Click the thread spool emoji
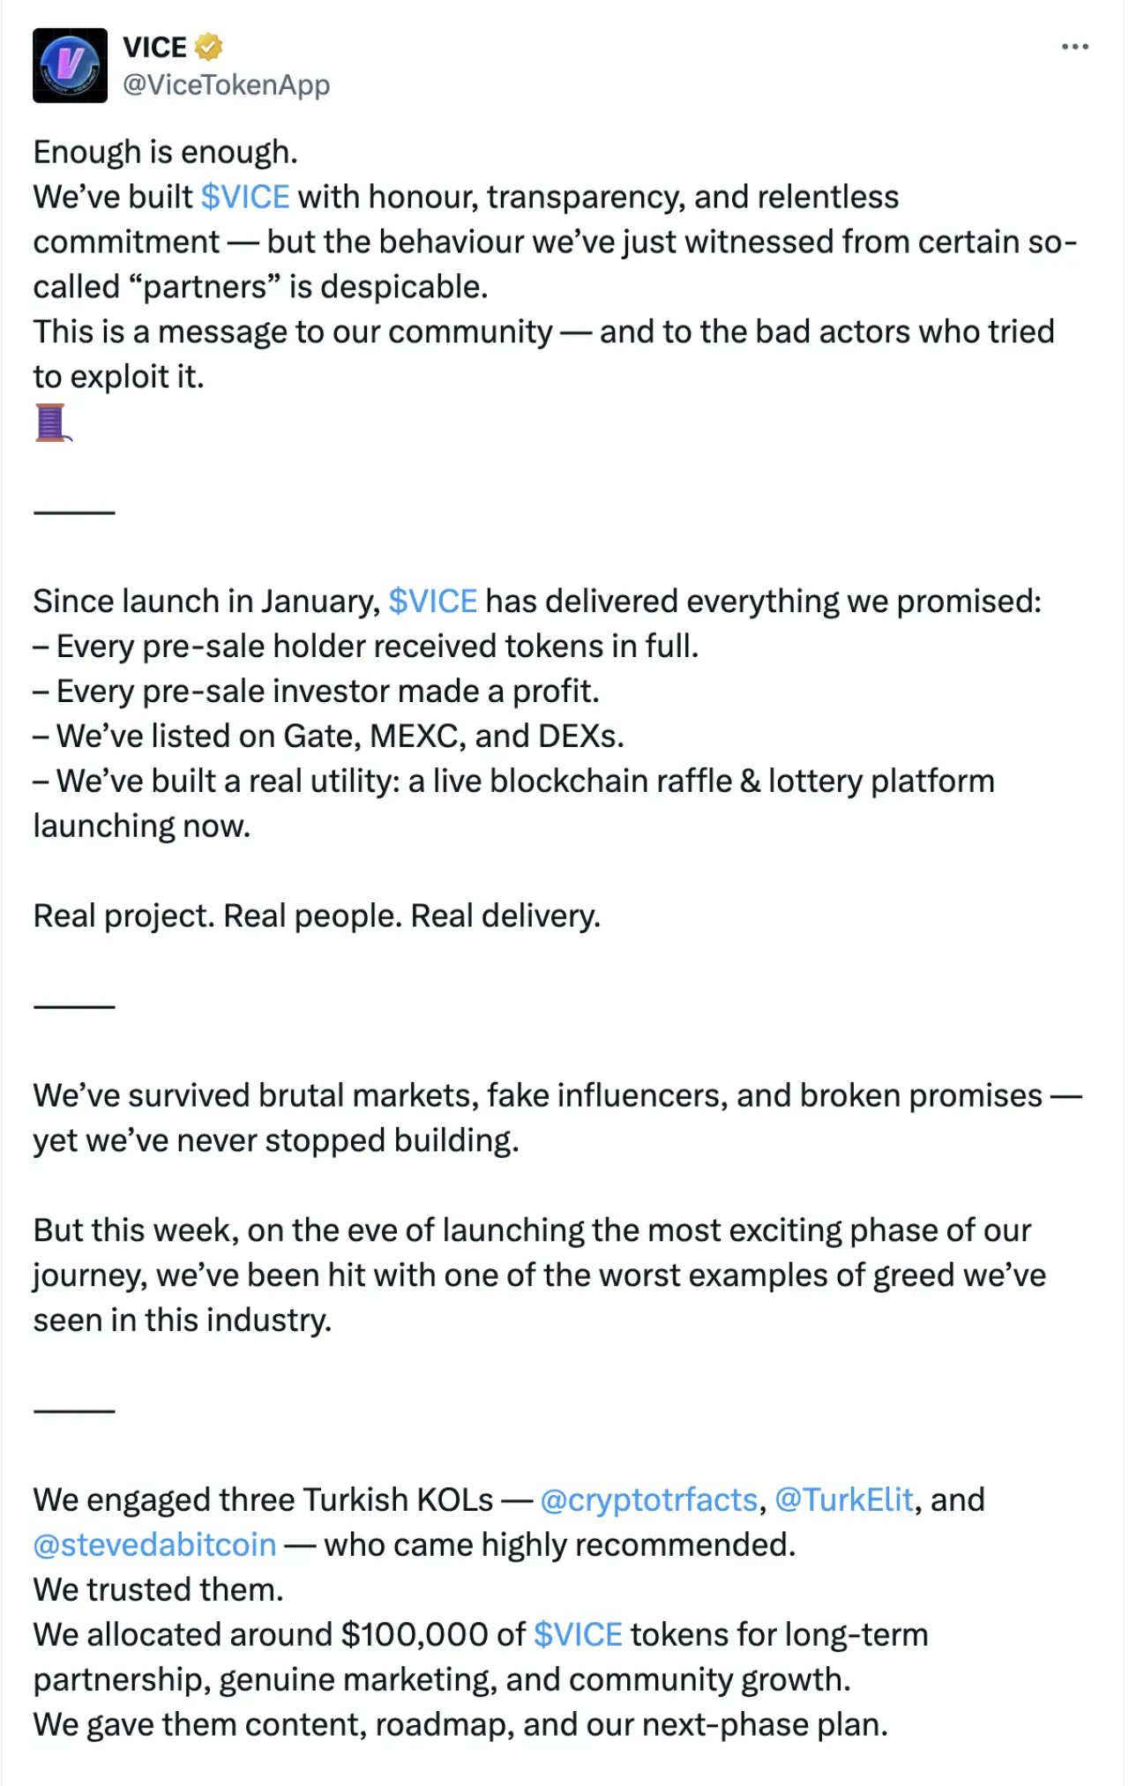1129x1786 pixels. [x=52, y=422]
